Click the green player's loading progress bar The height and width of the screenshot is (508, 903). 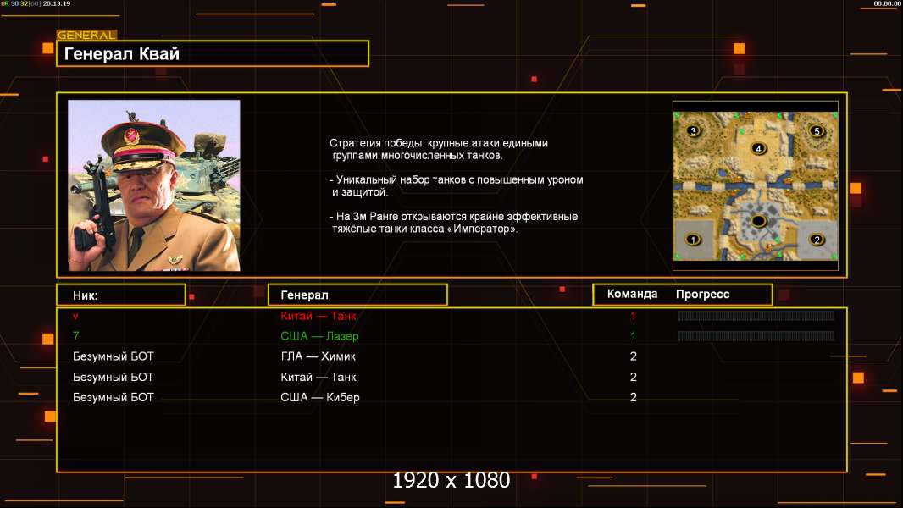point(756,335)
